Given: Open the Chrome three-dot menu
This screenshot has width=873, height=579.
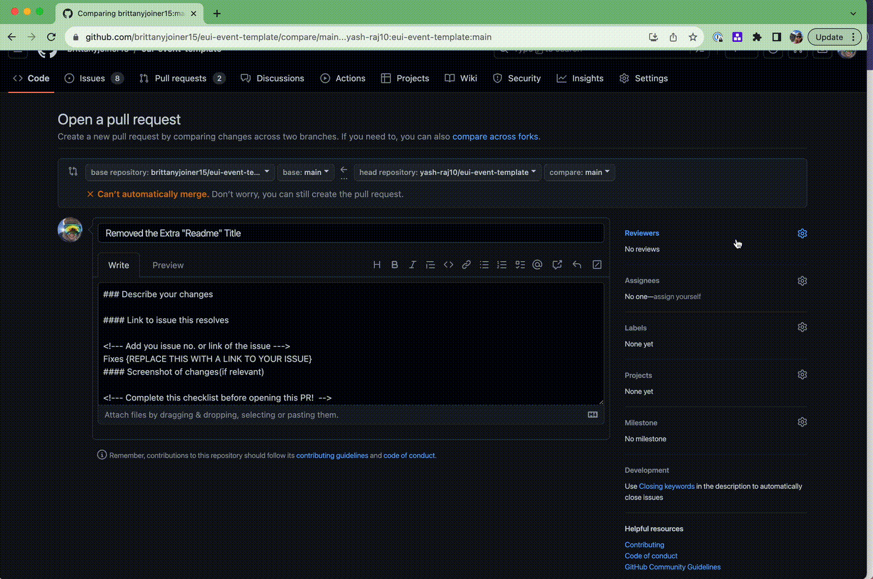Looking at the screenshot, I should pos(853,37).
